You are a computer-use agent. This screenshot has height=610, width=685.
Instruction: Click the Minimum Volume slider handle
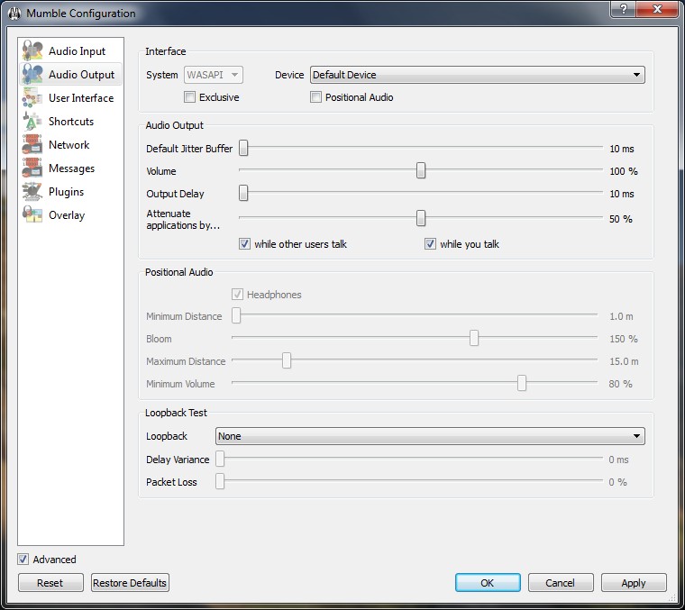click(x=522, y=383)
